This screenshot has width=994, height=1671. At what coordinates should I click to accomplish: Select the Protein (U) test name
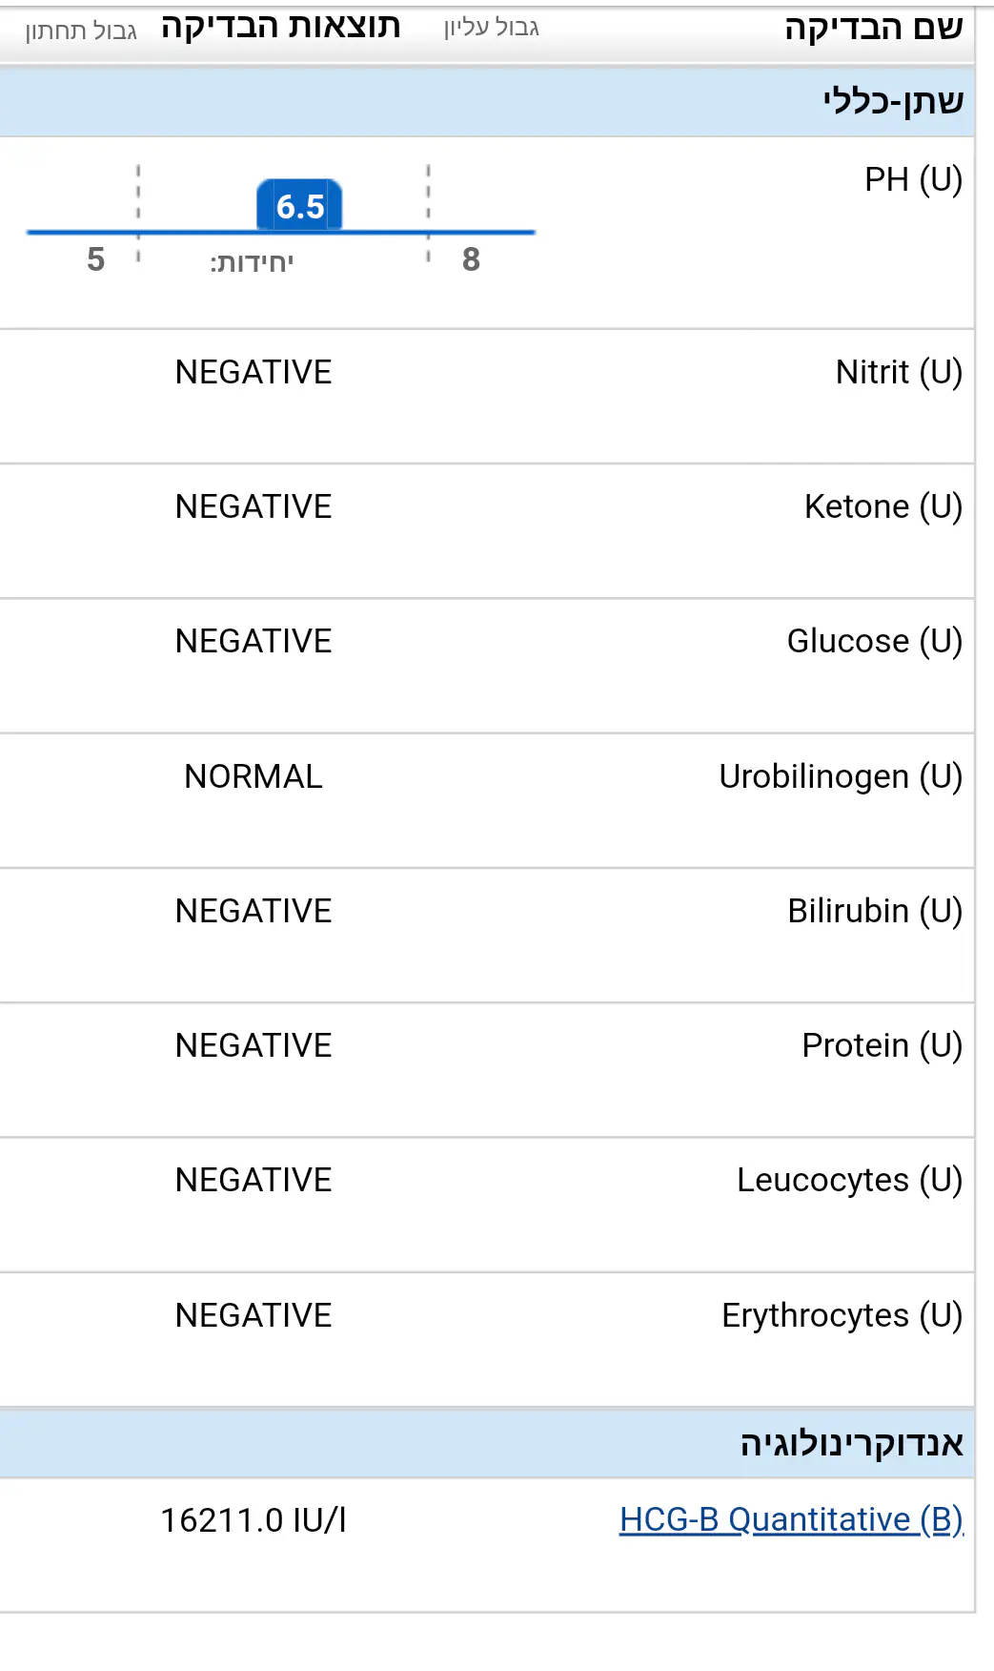(882, 1045)
